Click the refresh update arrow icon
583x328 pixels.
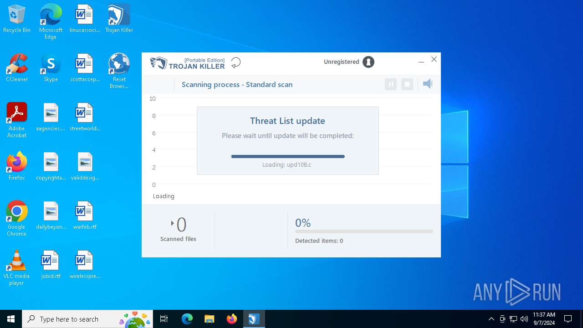(x=235, y=62)
